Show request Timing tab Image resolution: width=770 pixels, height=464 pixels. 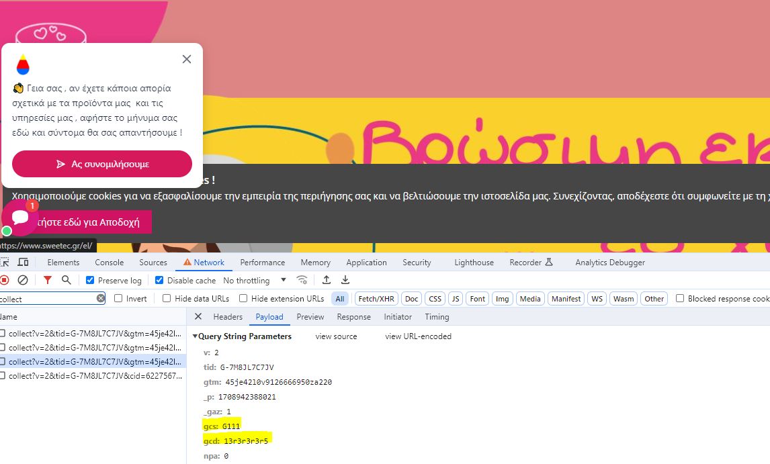coord(437,317)
